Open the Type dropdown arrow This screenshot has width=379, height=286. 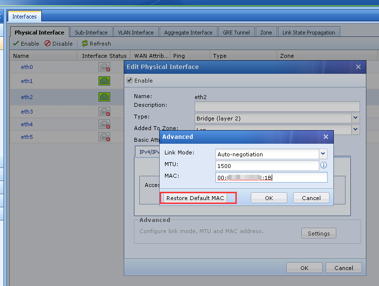pyautogui.click(x=355, y=118)
